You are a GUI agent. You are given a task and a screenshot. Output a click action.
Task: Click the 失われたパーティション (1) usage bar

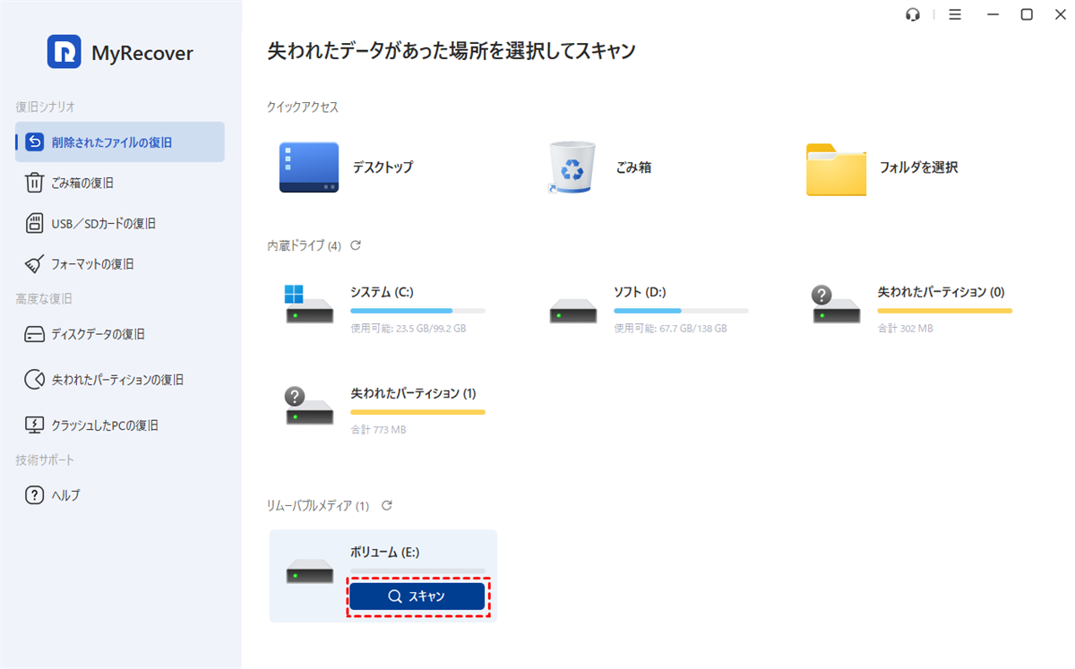tap(417, 412)
